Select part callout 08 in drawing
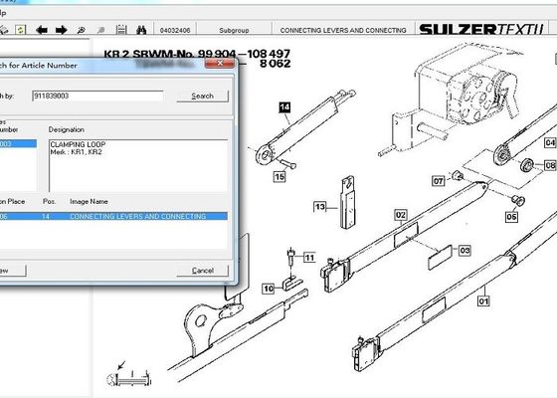 tap(550, 165)
